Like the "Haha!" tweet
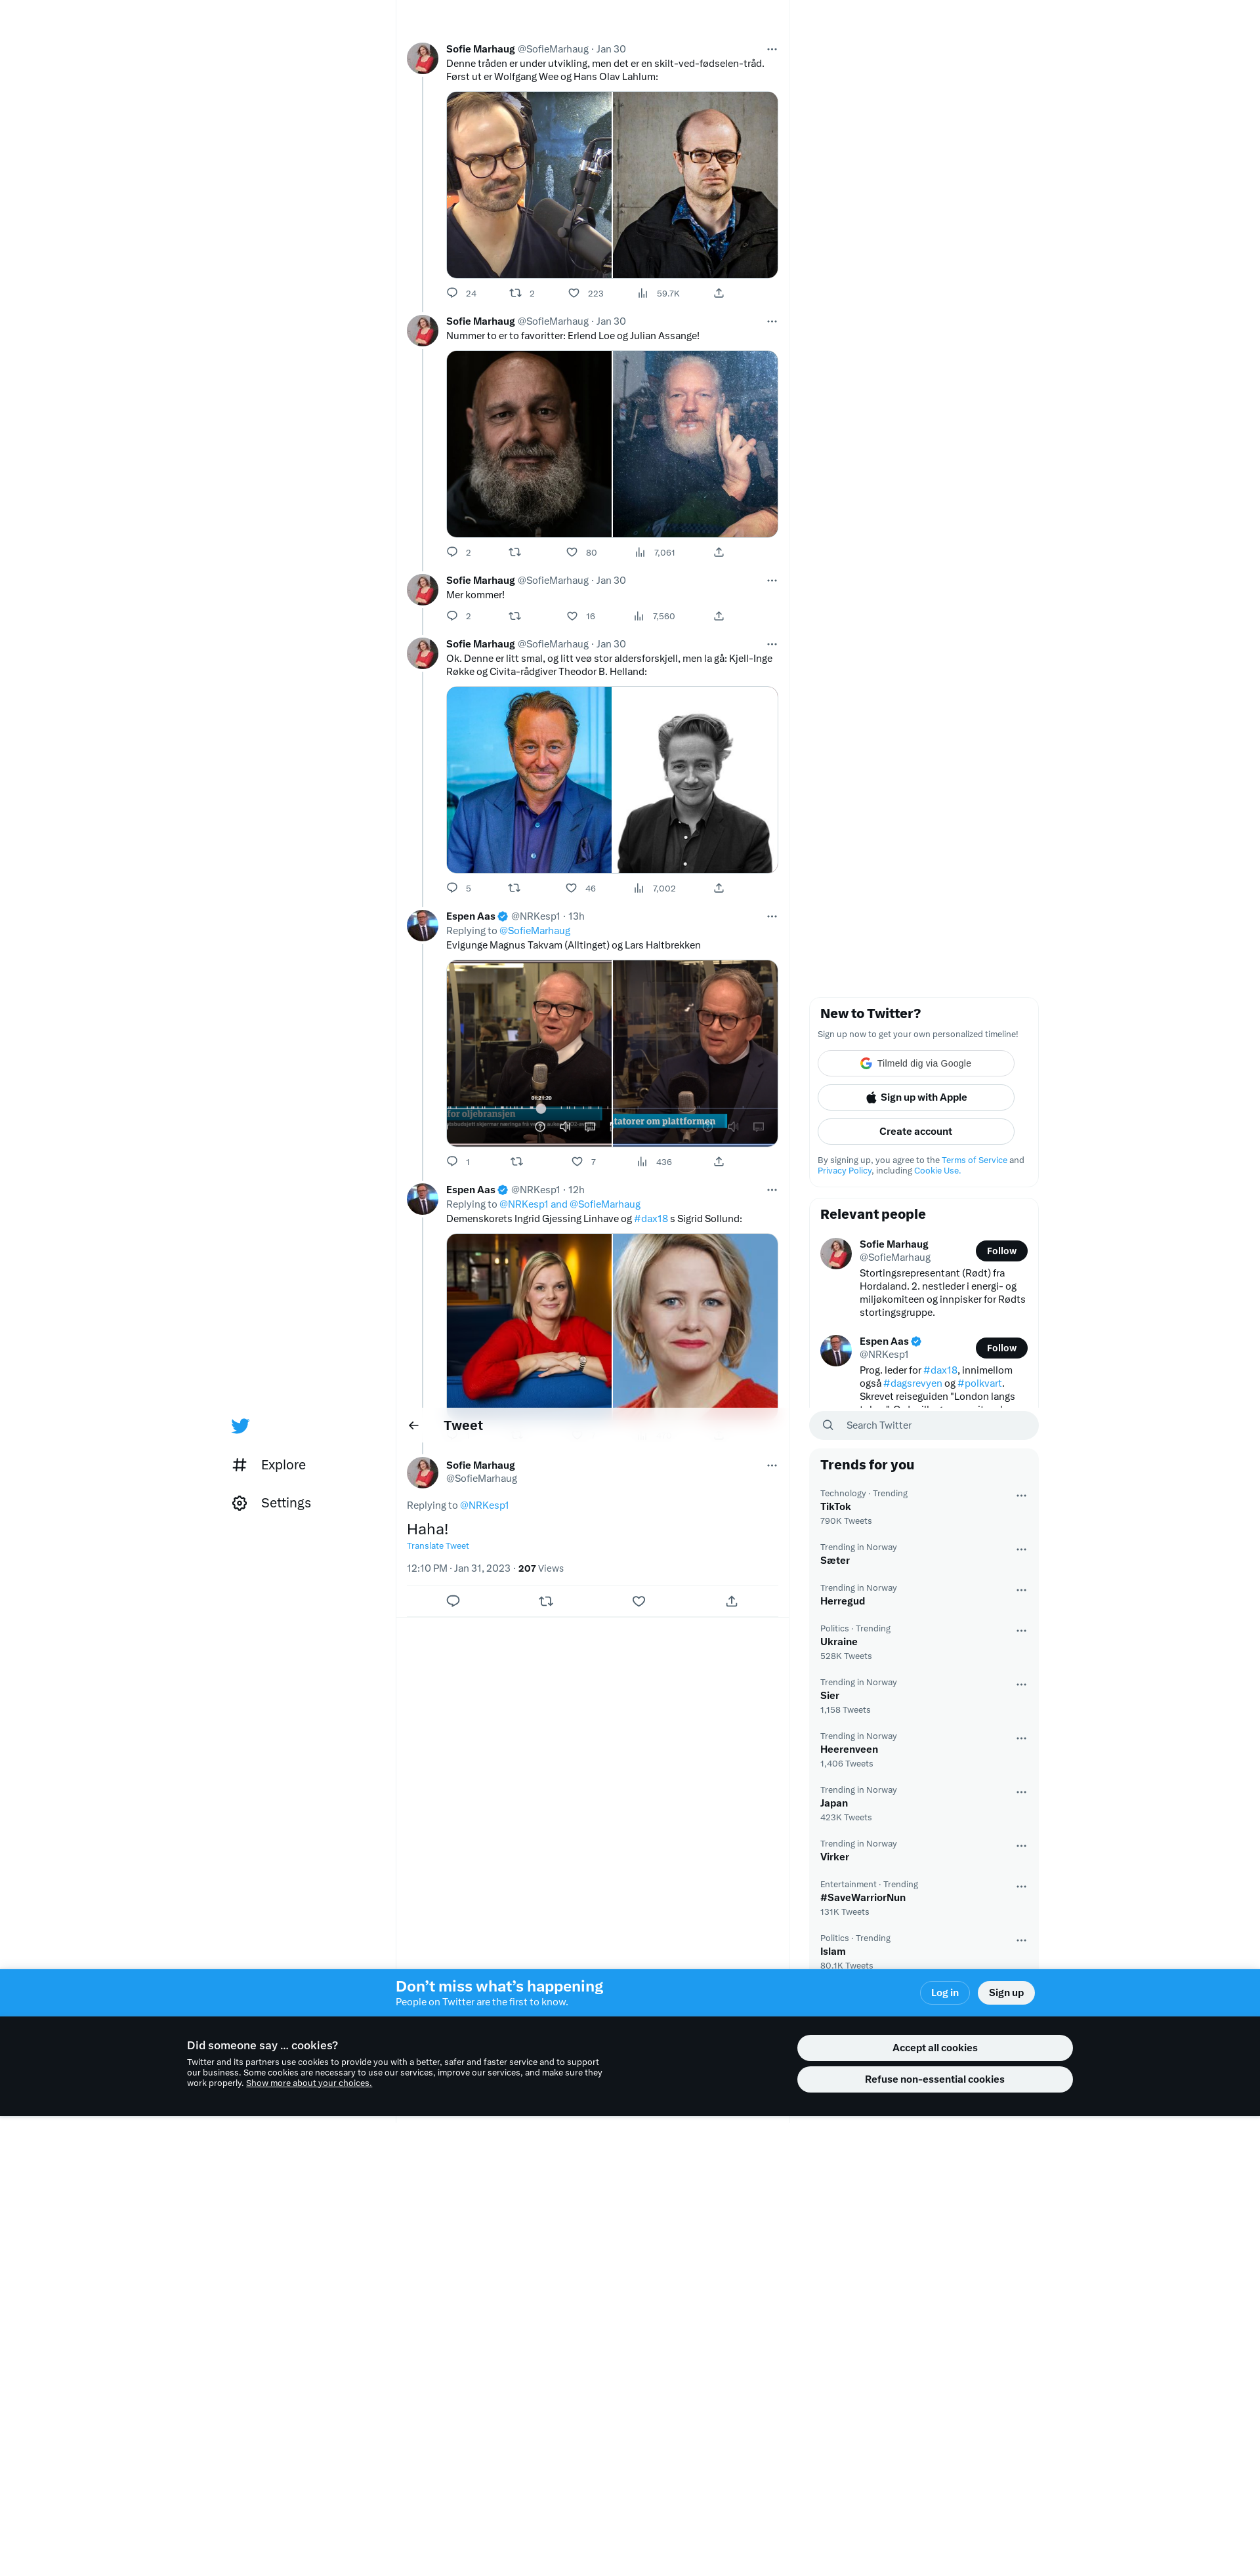This screenshot has width=1260, height=2576. tap(639, 1601)
